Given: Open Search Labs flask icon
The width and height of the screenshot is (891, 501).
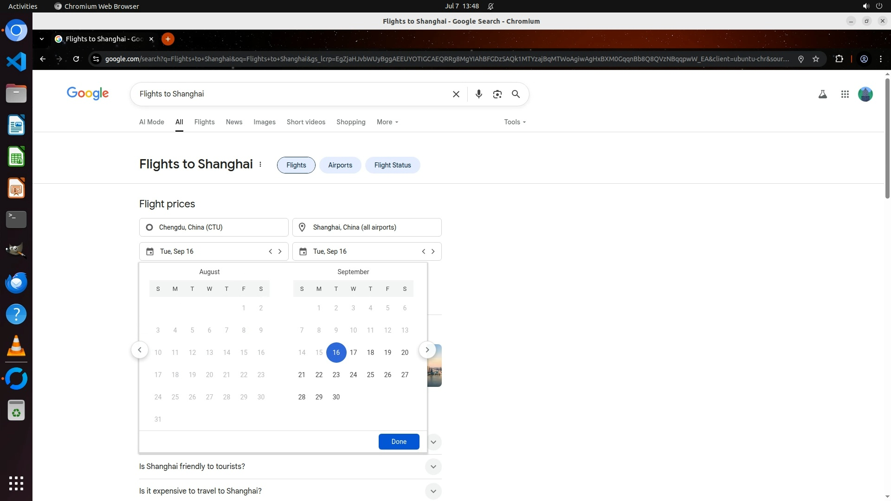Looking at the screenshot, I should pyautogui.click(x=822, y=94).
